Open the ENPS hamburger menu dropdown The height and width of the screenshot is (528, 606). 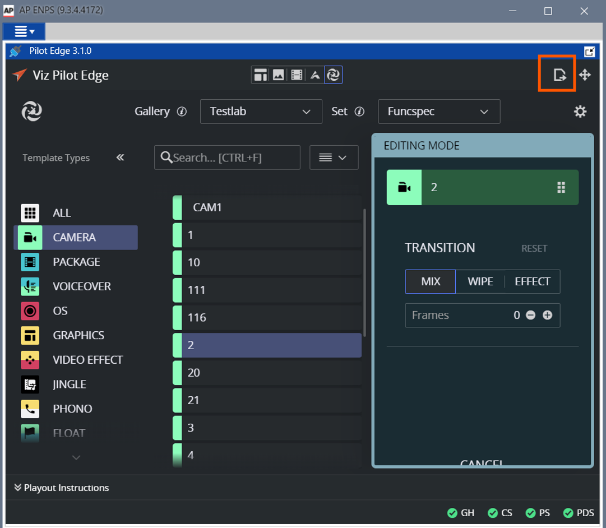coord(24,31)
